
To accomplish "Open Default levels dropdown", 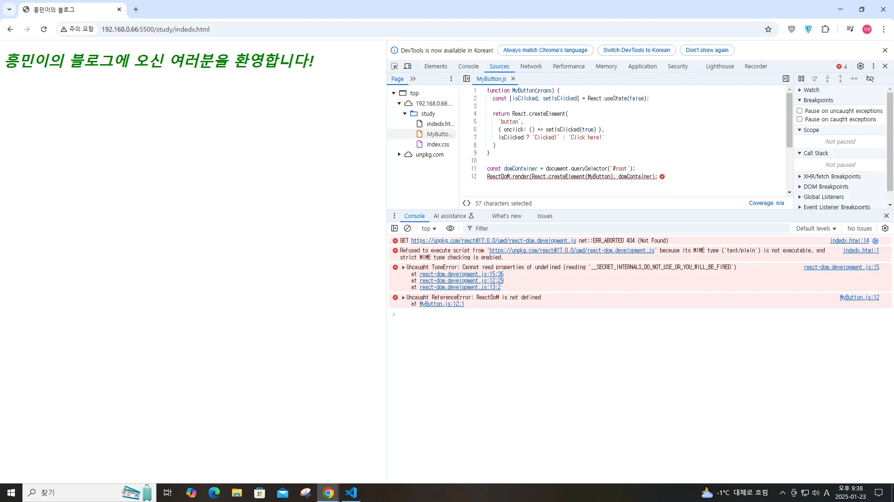I will point(816,228).
